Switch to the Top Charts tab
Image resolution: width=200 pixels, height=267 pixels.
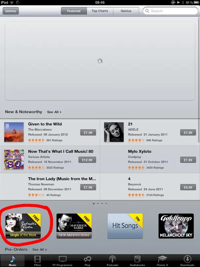point(100,11)
